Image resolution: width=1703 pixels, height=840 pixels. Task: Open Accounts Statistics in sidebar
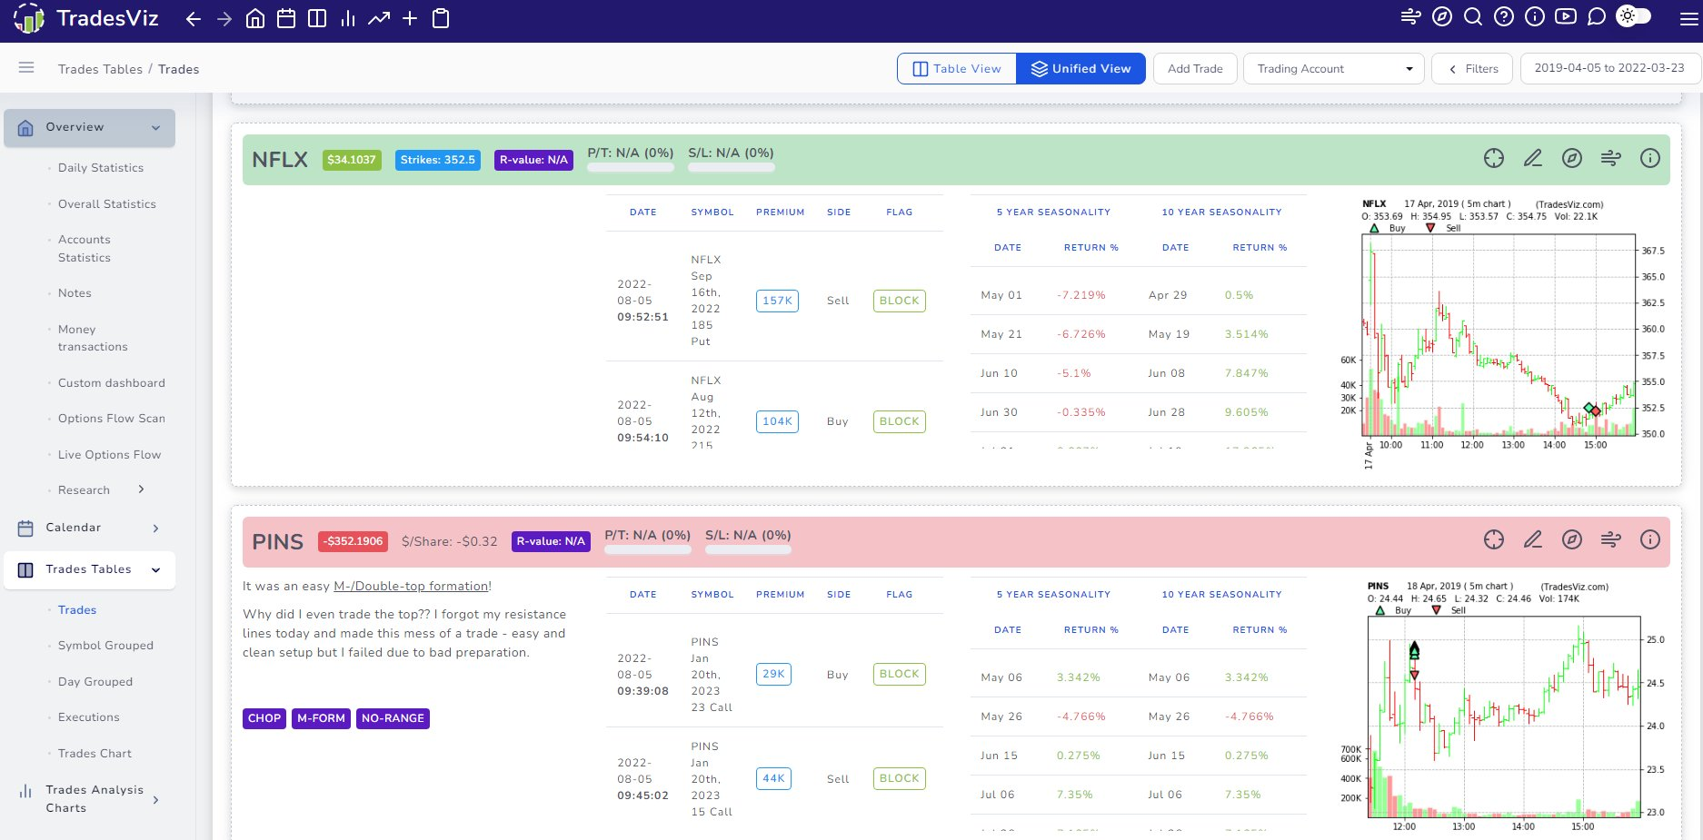coord(85,249)
